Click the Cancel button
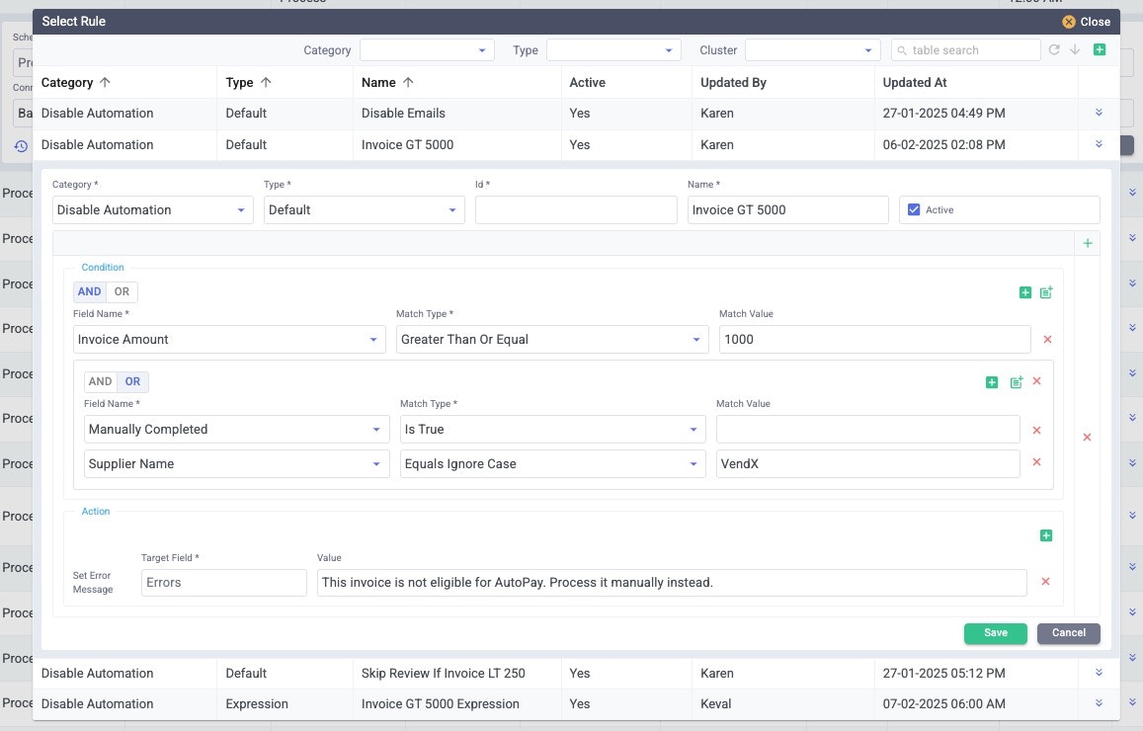Screen dimensions: 1143x731 (x=1069, y=633)
